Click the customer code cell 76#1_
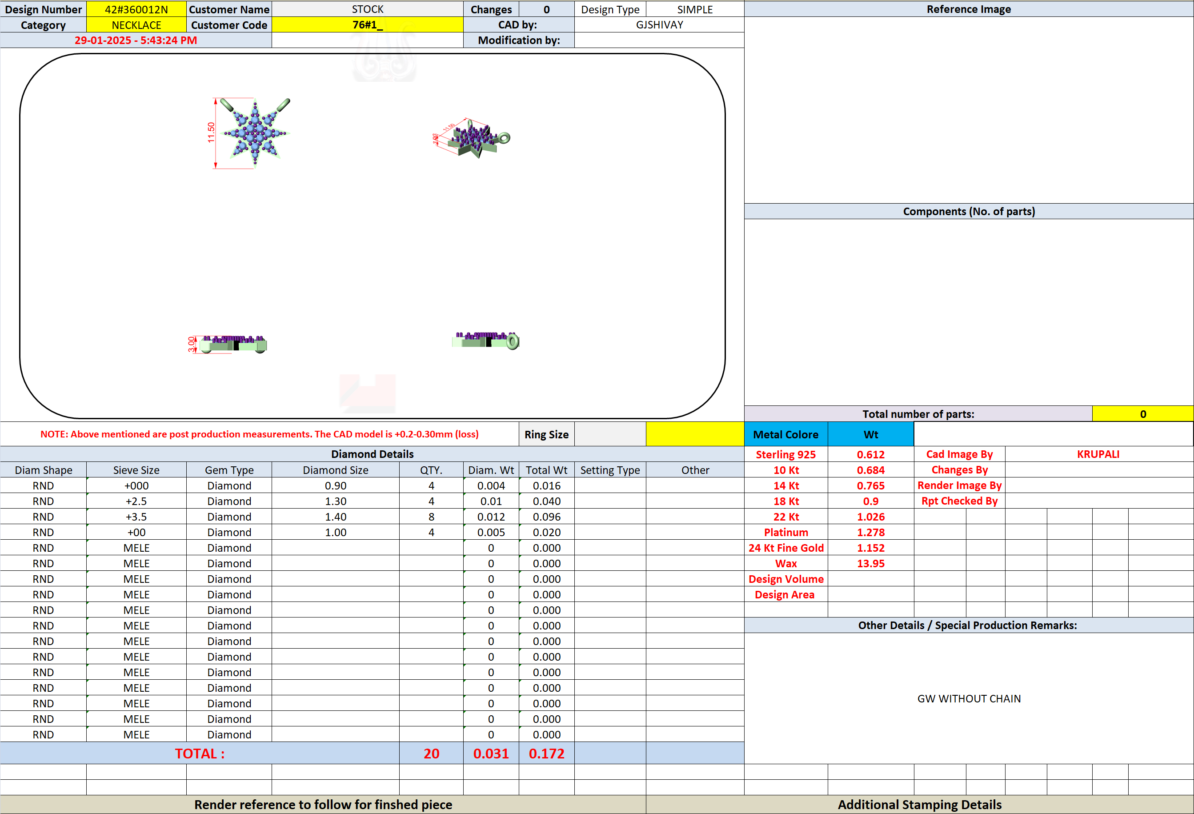1194x814 pixels. (x=367, y=24)
